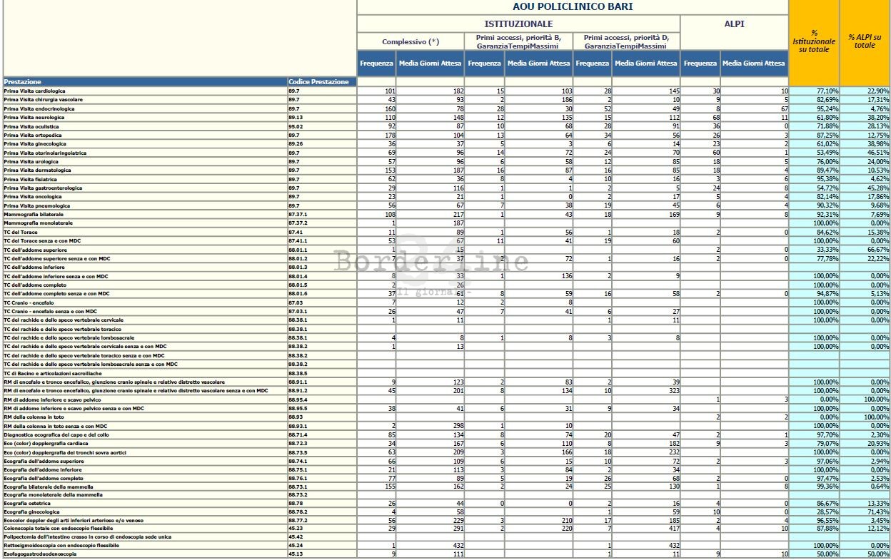Select the Prestazione column header
This screenshot has width=891, height=560.
tap(23, 82)
